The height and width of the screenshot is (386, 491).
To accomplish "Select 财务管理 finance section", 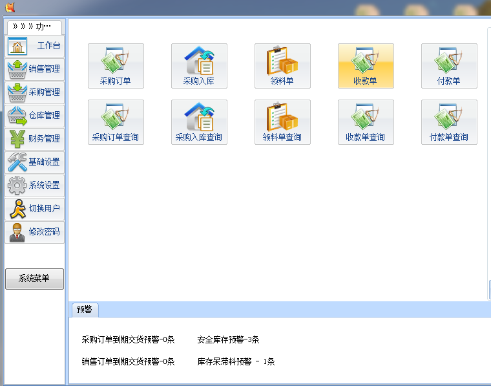I will pyautogui.click(x=35, y=139).
